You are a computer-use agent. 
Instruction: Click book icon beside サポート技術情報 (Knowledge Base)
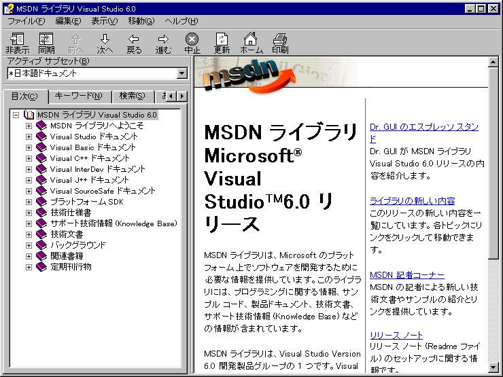41,223
